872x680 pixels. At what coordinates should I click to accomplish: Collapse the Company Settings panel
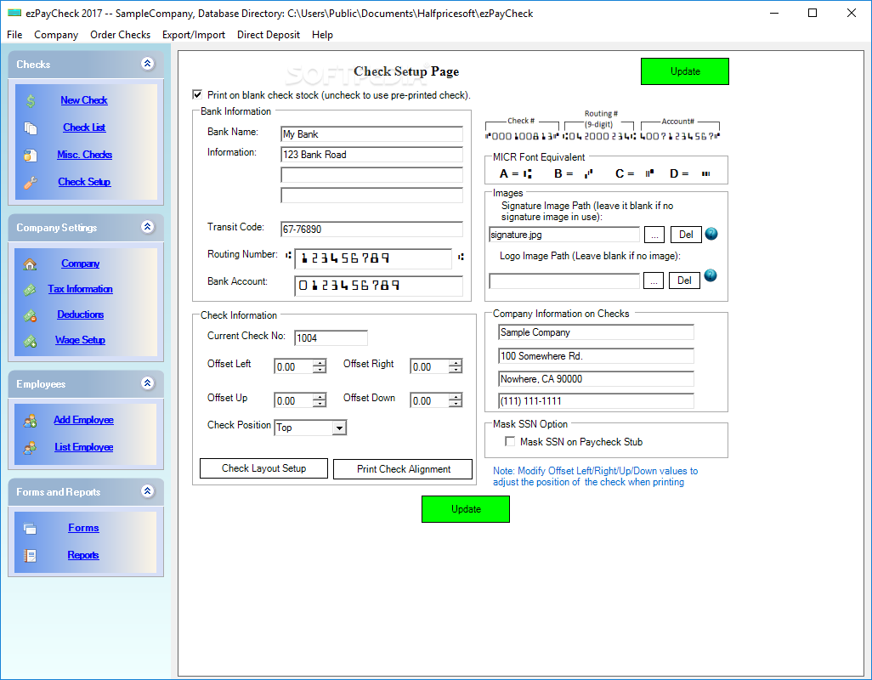[x=147, y=227]
